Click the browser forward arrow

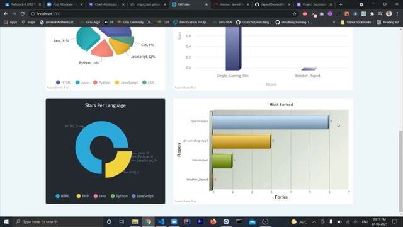(x=14, y=14)
